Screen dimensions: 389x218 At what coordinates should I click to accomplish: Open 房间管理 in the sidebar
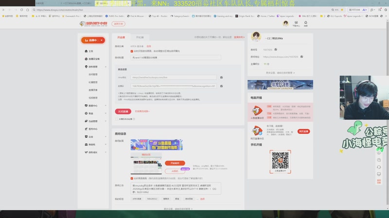(x=93, y=75)
